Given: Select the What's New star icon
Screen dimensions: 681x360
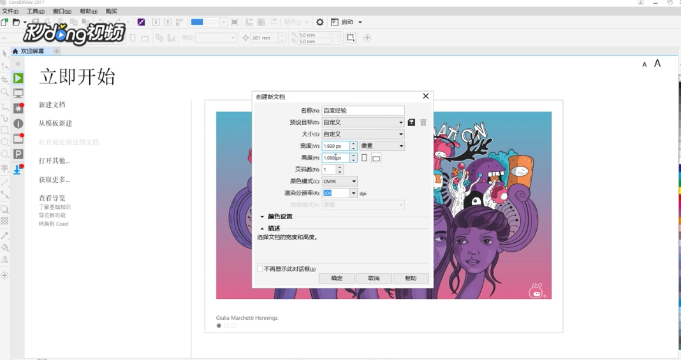Looking at the screenshot, I should (x=18, y=108).
